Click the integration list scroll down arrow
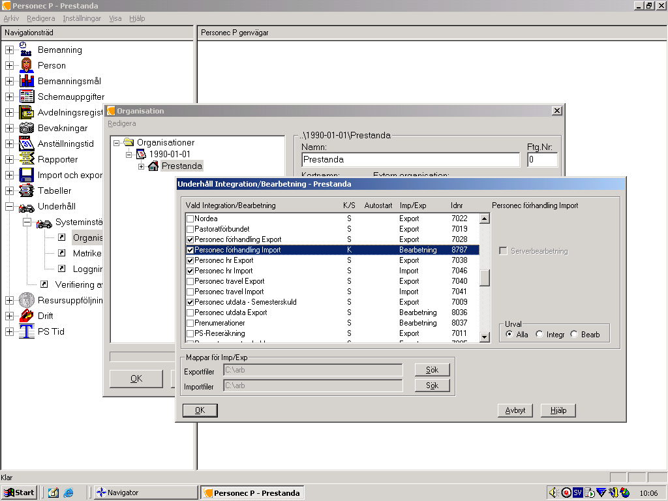 coord(485,337)
